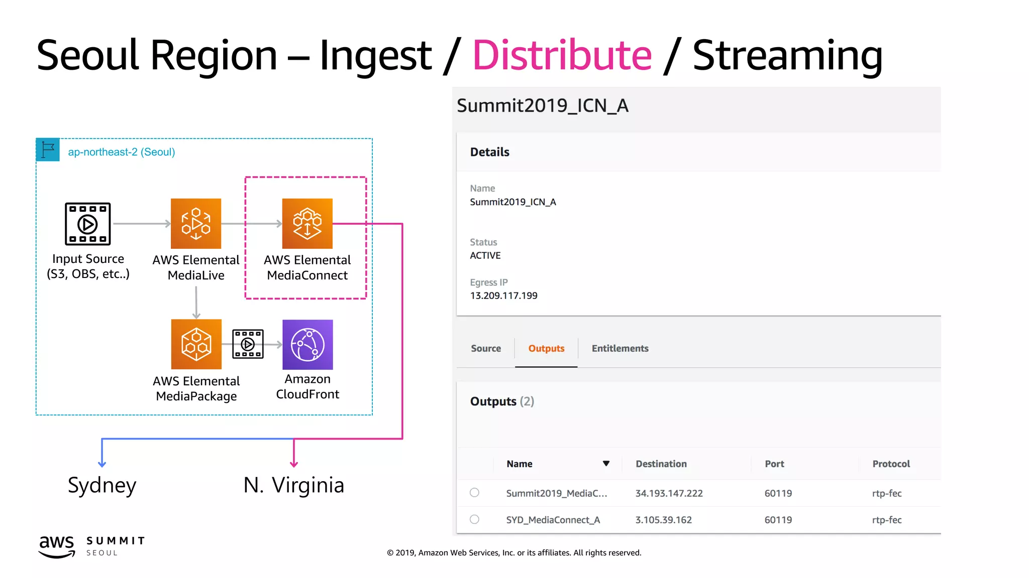This screenshot has height=578, width=1029.
Task: Click the small video icon between MediaPackage and CloudFront
Action: pos(248,344)
